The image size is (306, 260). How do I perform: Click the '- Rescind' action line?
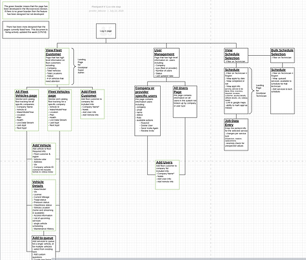coord(145,123)
